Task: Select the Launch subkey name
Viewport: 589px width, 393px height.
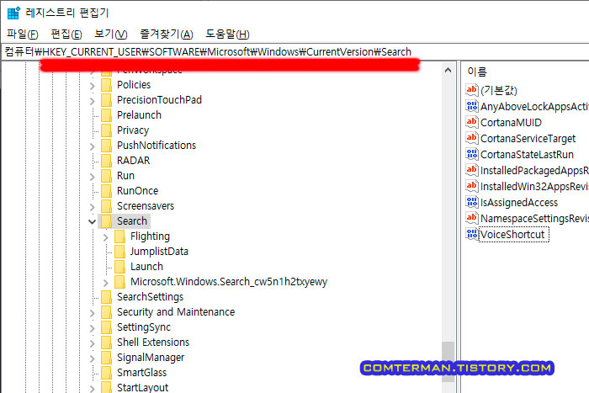Action: point(147,267)
